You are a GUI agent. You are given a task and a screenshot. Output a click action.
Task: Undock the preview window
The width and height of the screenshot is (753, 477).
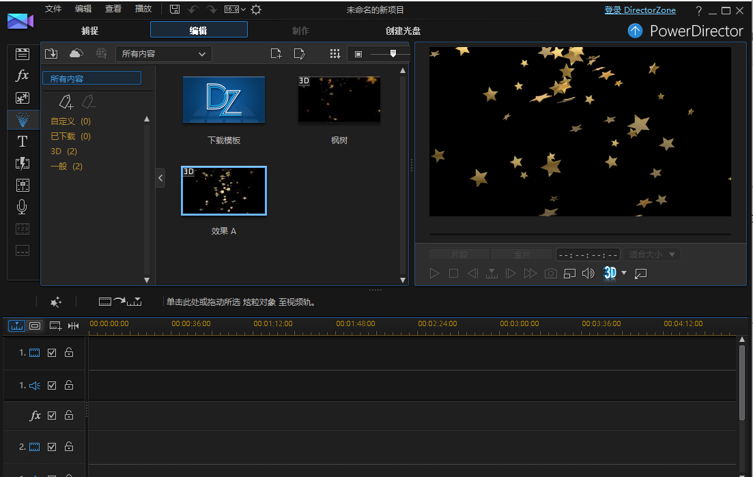pos(640,274)
